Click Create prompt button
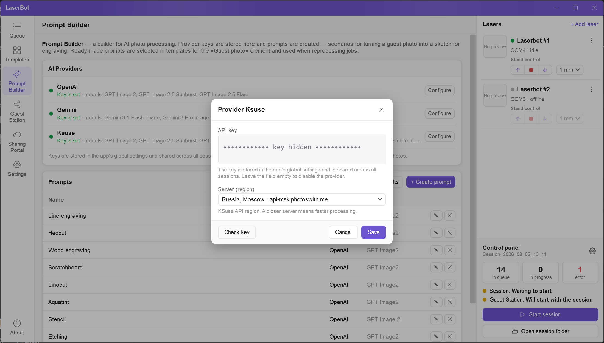This screenshot has width=604, height=343. (x=431, y=182)
